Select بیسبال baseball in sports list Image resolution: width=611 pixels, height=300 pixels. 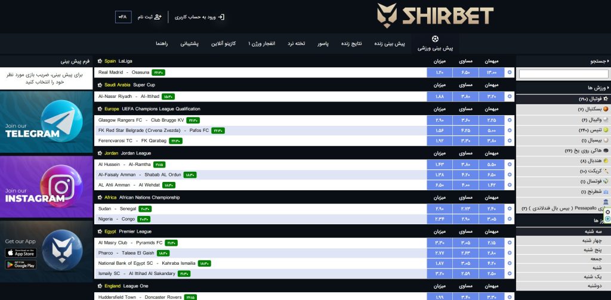(x=563, y=140)
